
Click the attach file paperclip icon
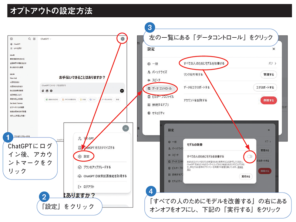coord(43,91)
